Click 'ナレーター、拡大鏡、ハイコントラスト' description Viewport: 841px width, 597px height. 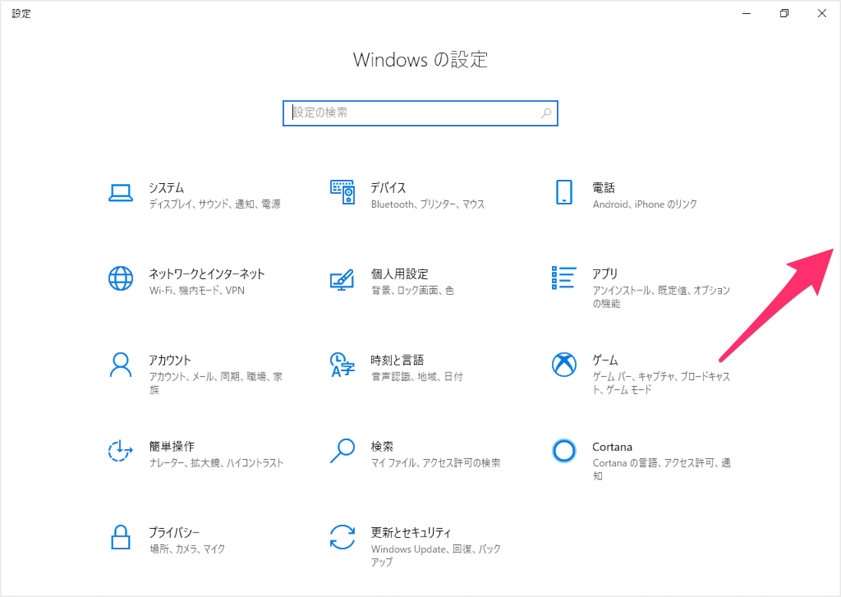217,462
